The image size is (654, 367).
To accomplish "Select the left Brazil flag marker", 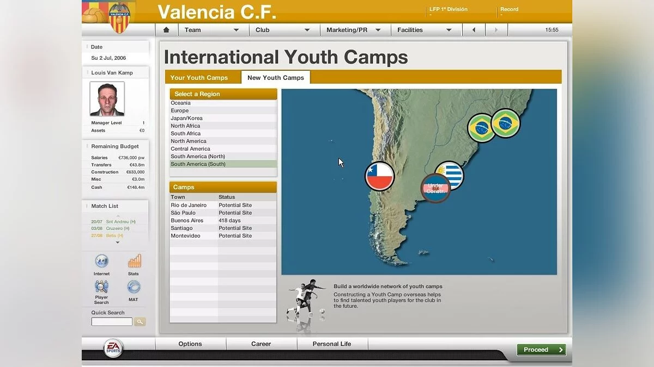I will click(x=481, y=128).
